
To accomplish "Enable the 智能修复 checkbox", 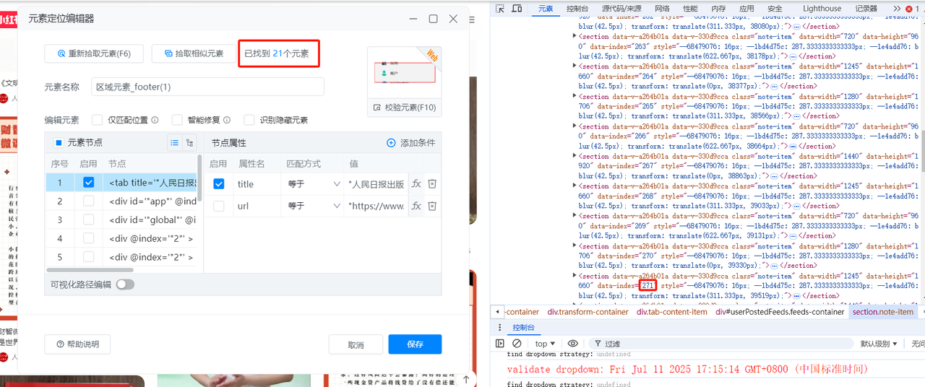I will (x=177, y=120).
